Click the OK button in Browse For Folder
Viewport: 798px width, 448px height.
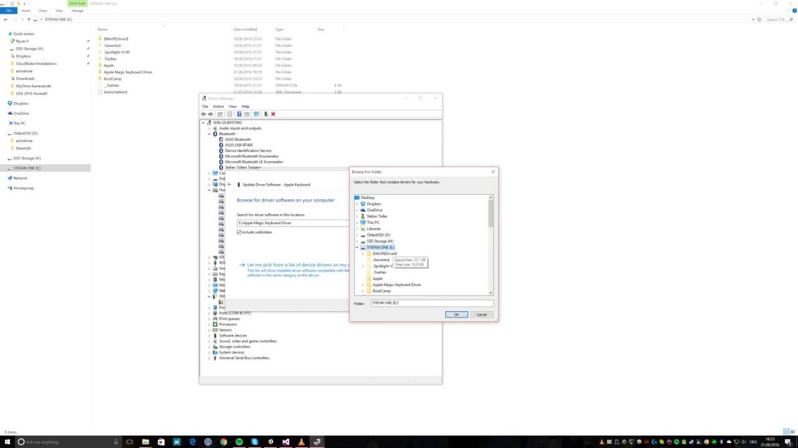456,314
